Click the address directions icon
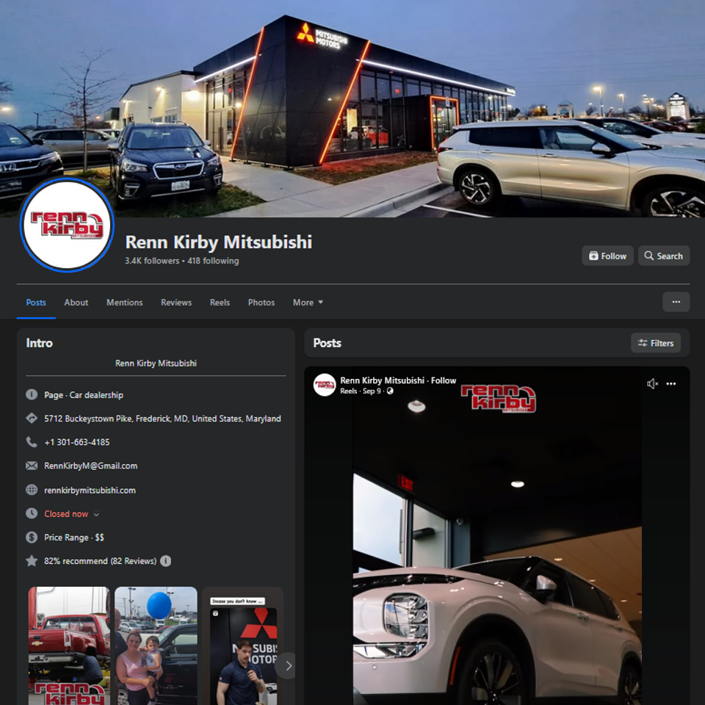 pyautogui.click(x=32, y=418)
